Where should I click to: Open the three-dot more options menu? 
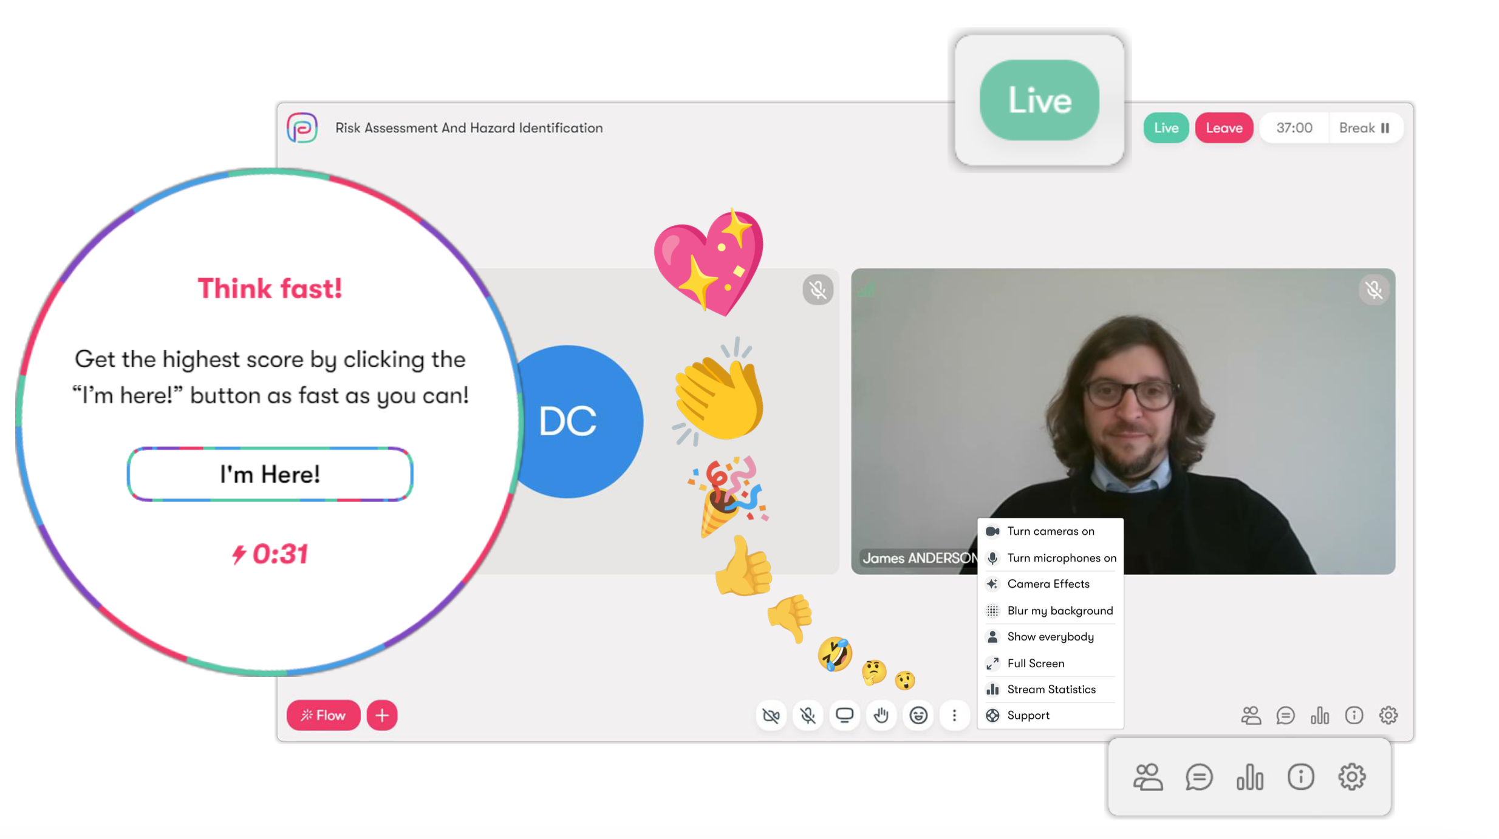click(954, 715)
